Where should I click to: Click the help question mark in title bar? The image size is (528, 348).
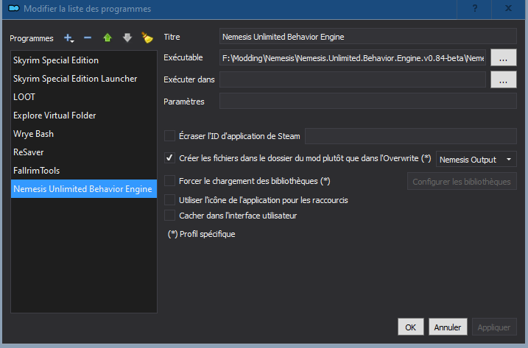(x=476, y=9)
